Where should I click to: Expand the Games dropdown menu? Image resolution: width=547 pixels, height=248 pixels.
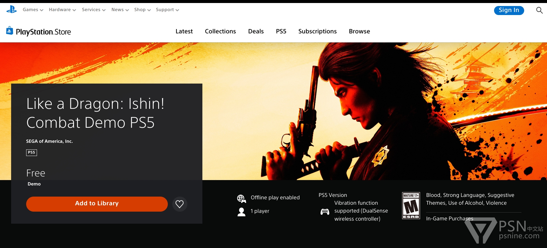(x=33, y=10)
